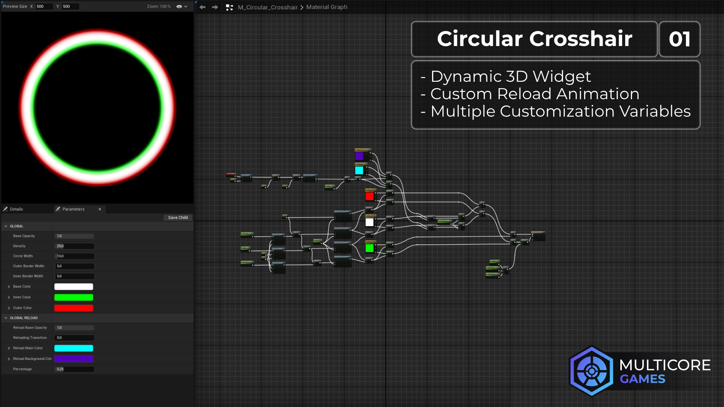Screen dimensions: 724x407
Task: Collapse the GLOBAL RELOAD parameter group
Action: click(6, 318)
